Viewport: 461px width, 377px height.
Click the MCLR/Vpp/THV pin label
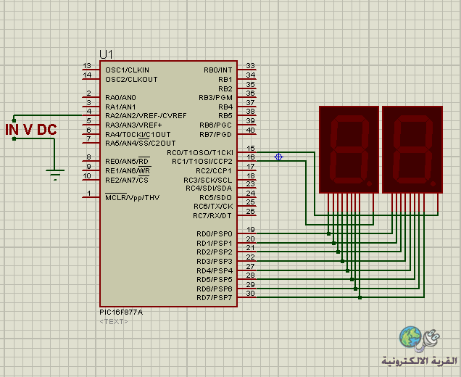pos(133,197)
